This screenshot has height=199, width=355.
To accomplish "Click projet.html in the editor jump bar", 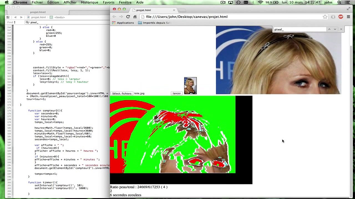I will [x=36, y=17].
